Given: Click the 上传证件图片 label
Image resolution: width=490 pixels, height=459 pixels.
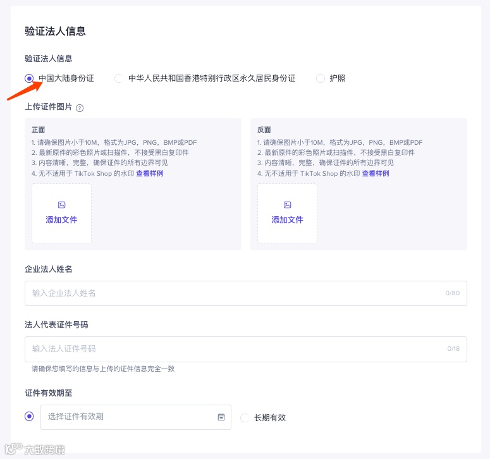Looking at the screenshot, I should 49,107.
